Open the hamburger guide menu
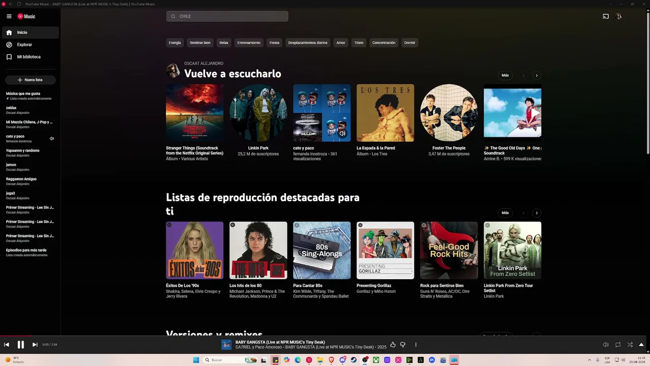This screenshot has height=366, width=650. [x=9, y=16]
